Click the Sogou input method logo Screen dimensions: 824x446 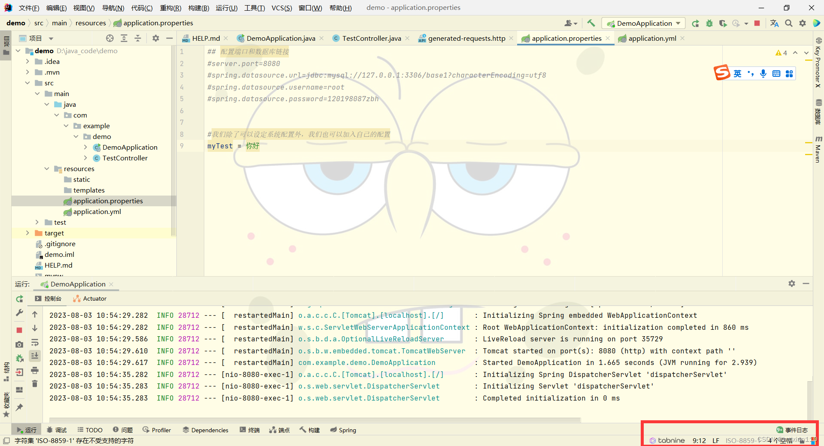[722, 73]
